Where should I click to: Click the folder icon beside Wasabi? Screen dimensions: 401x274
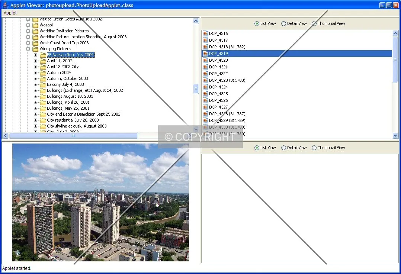(35, 25)
